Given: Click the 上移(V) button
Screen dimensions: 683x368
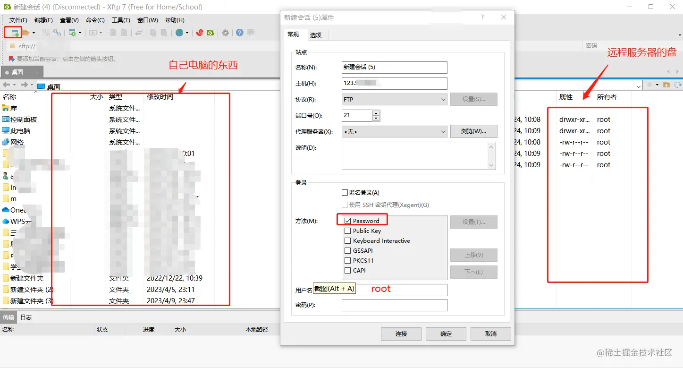Looking at the screenshot, I should pos(474,255).
